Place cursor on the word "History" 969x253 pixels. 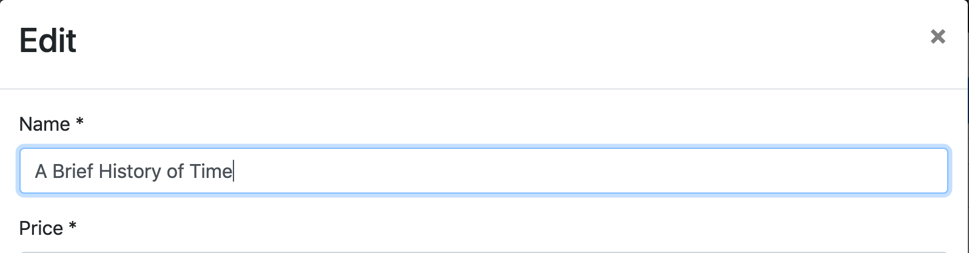[129, 171]
